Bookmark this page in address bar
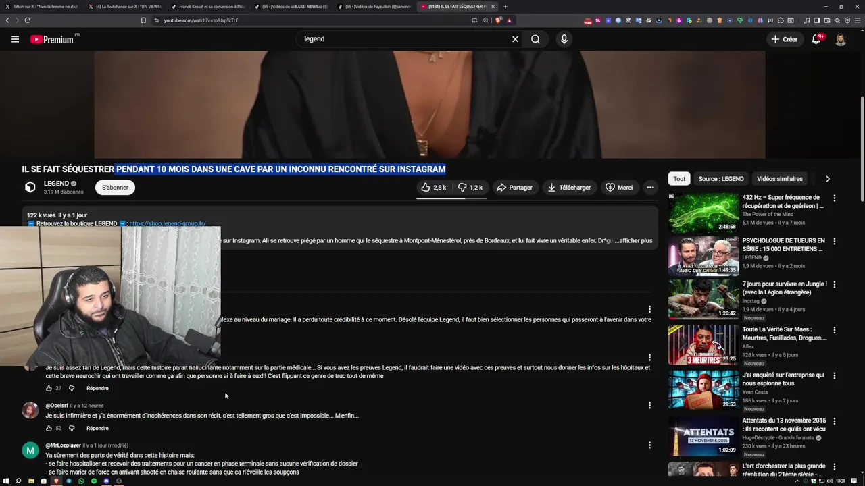865x486 pixels. click(x=143, y=20)
